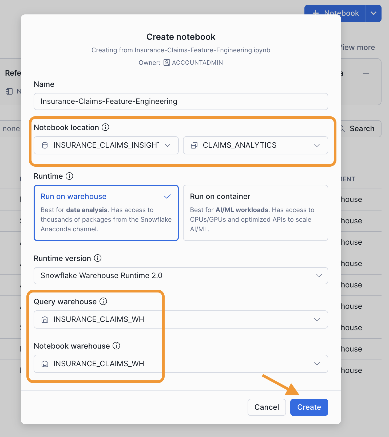
Task: Open the Notebook location info tooltip
Action: pyautogui.click(x=106, y=127)
